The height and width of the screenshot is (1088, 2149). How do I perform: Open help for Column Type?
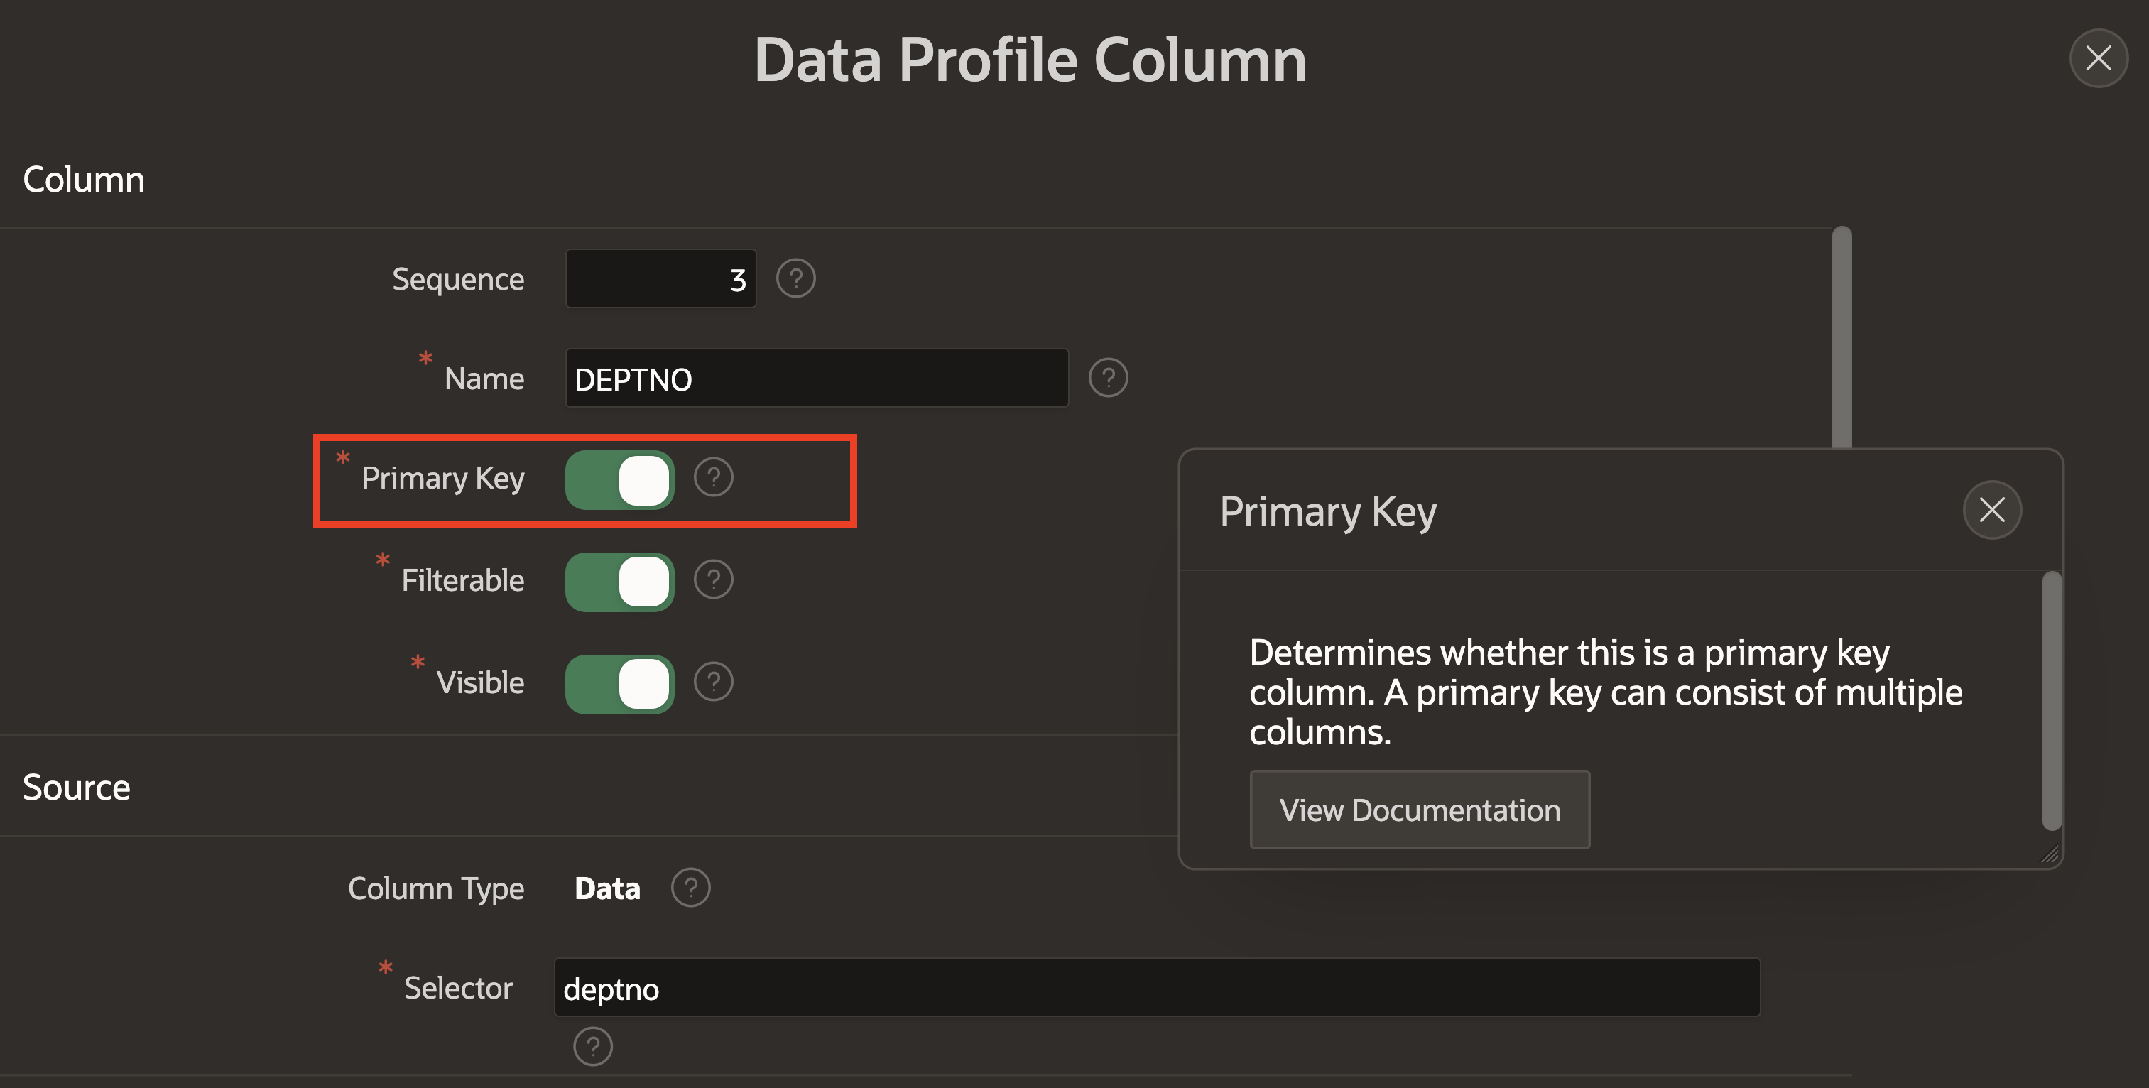690,887
